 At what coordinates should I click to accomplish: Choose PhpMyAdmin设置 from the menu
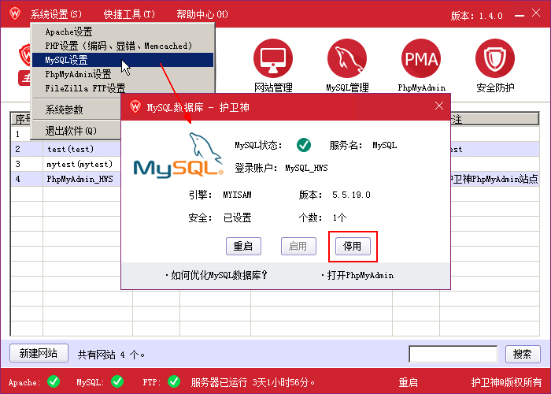click(x=123, y=74)
